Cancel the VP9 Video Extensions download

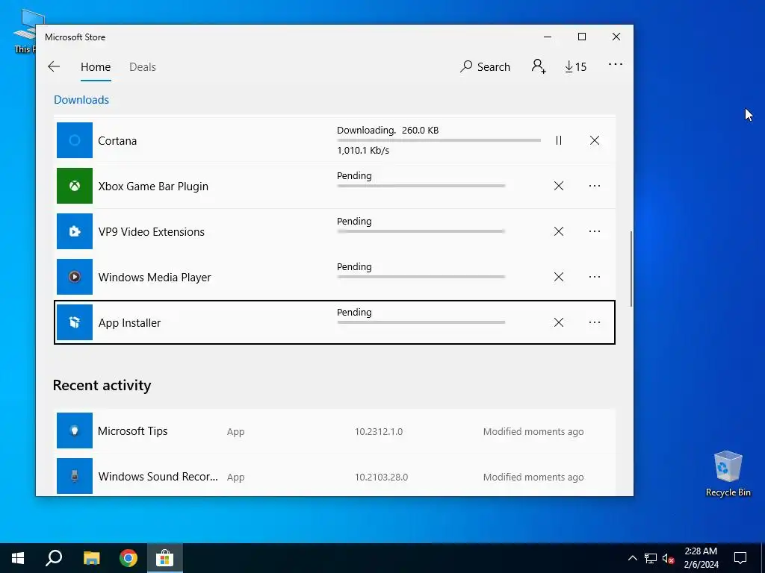coord(559,231)
